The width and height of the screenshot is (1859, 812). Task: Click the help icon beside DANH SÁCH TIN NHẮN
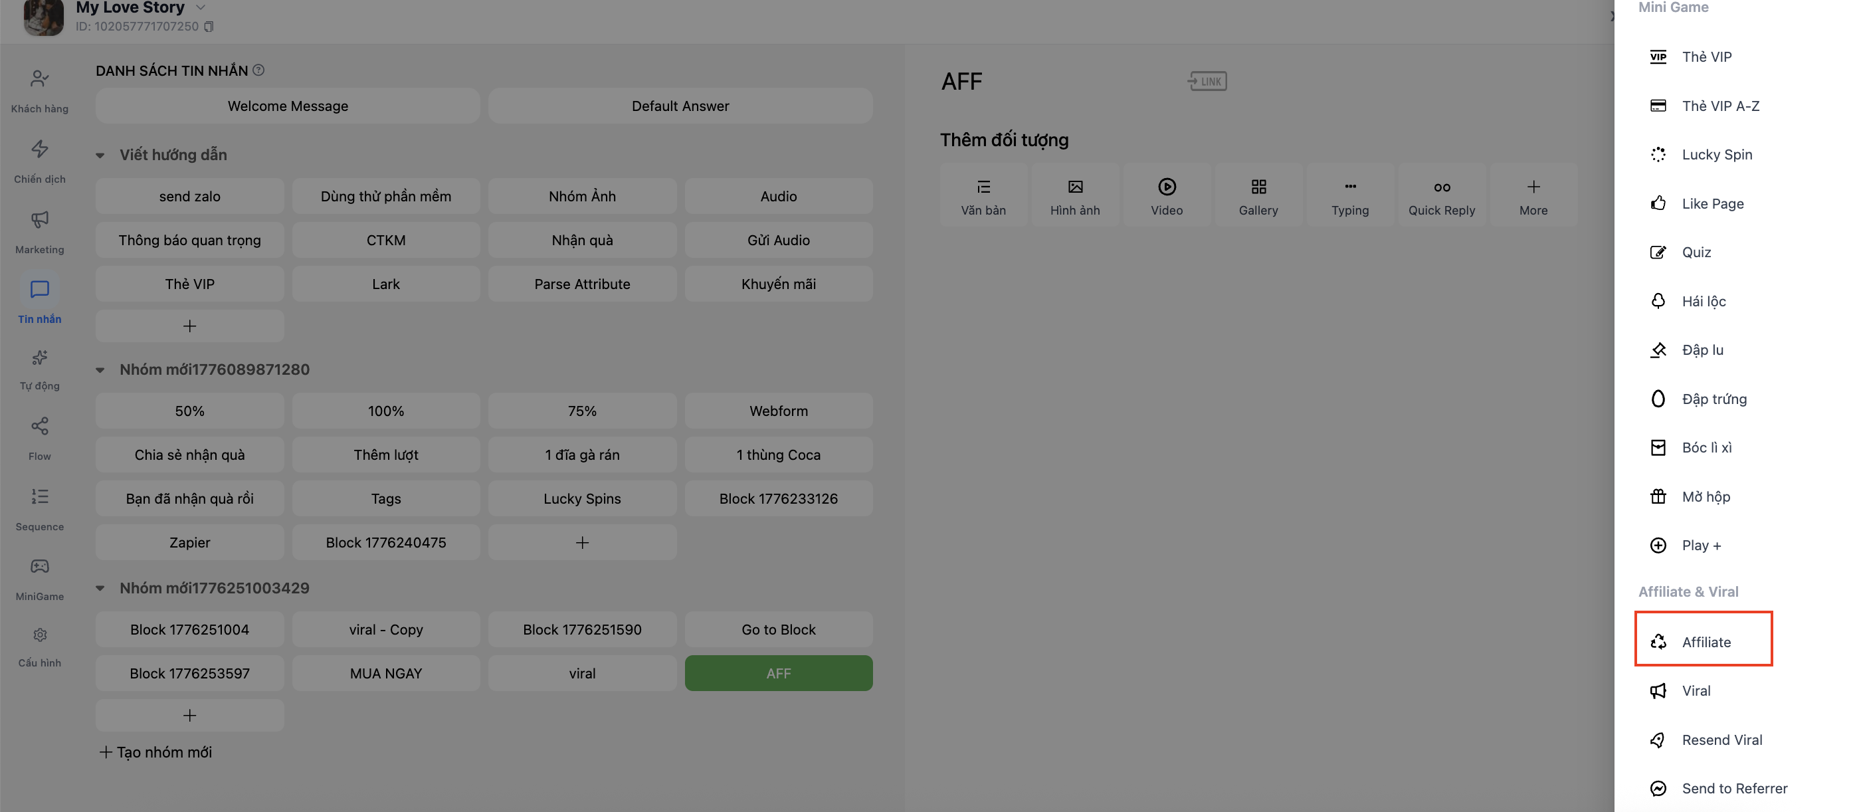pos(258,70)
